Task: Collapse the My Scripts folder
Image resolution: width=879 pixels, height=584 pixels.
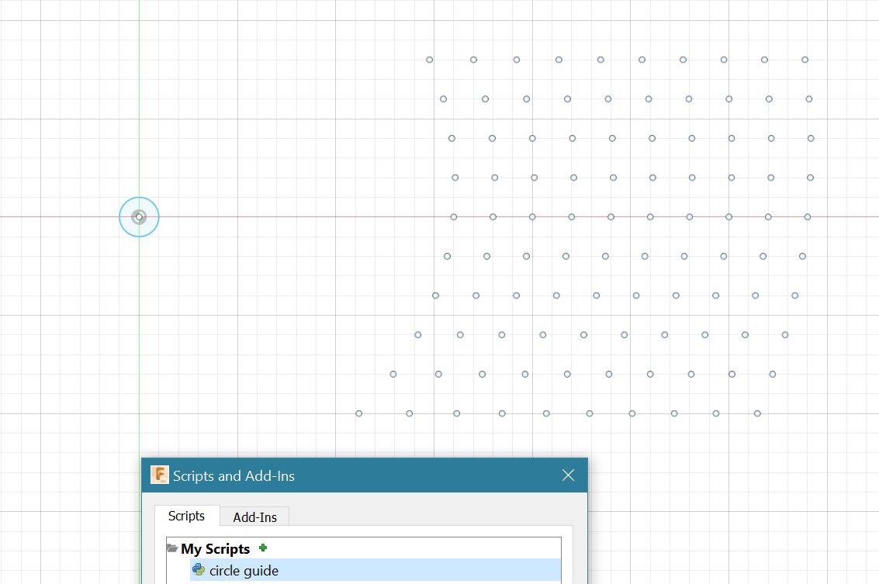Action: (172, 548)
